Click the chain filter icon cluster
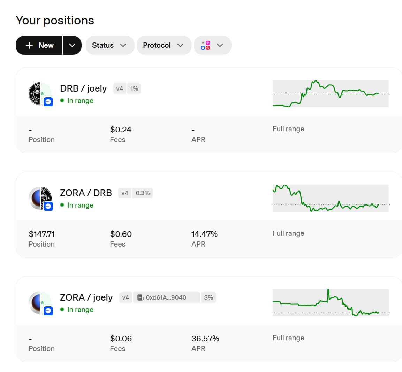402x372 pixels. (x=205, y=45)
